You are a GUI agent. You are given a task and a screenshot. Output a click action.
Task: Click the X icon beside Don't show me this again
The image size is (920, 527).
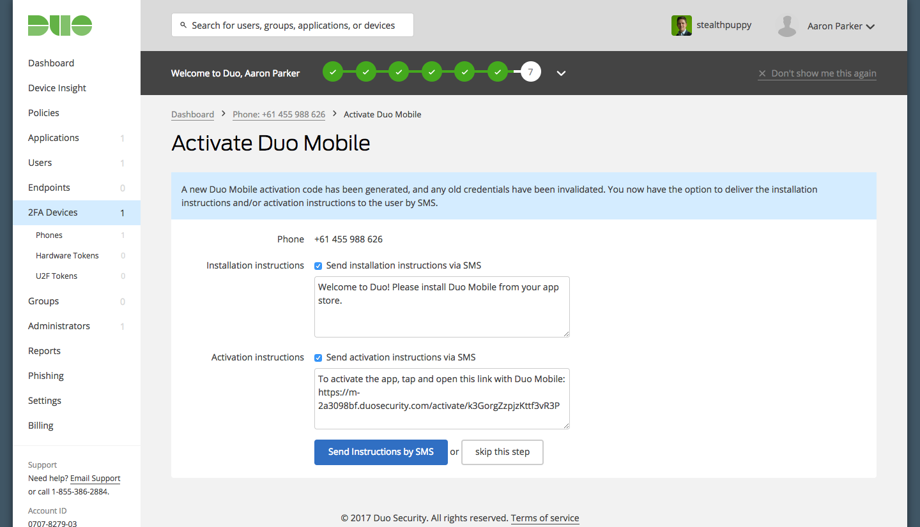pos(762,73)
